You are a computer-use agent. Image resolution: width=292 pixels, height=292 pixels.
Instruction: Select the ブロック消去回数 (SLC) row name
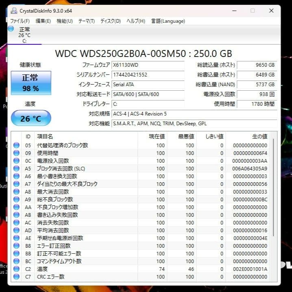click(x=61, y=168)
